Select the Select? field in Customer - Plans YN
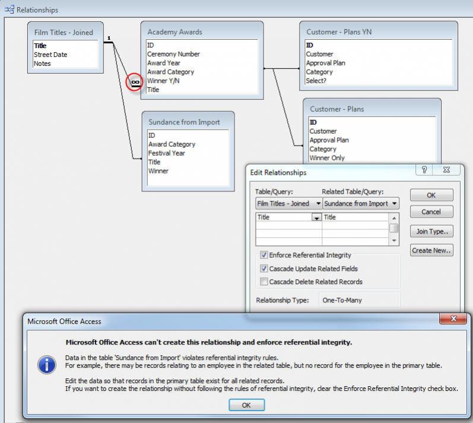This screenshot has height=423, width=473. pyautogui.click(x=316, y=81)
